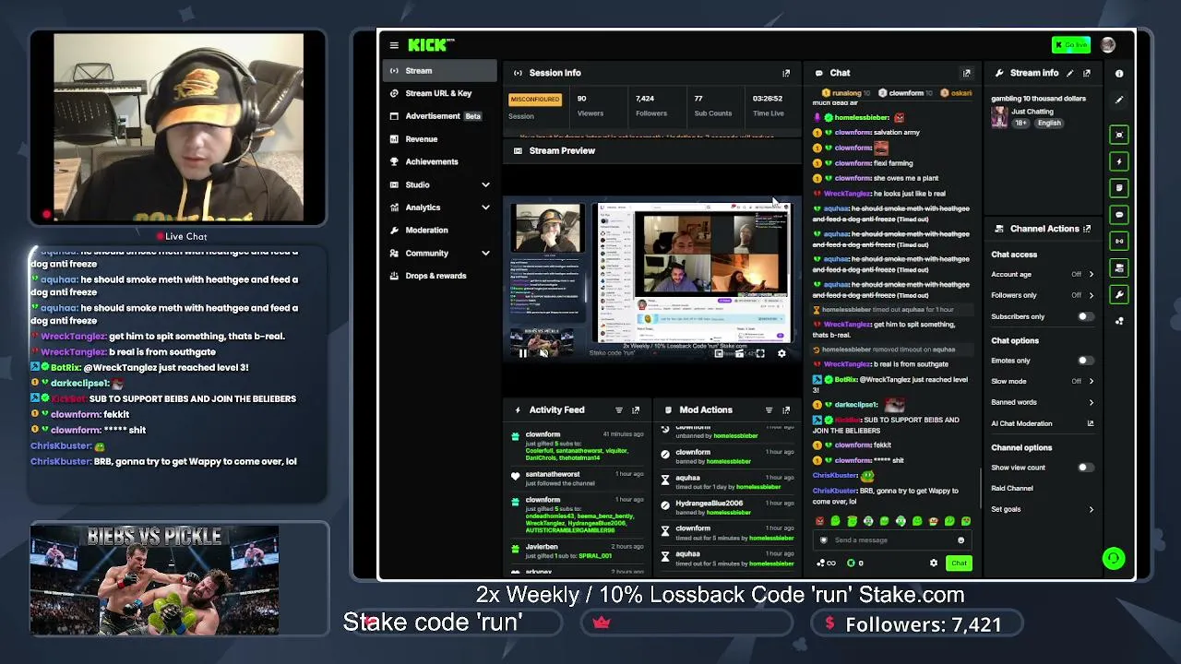Viewport: 1181px width, 664px height.
Task: Open Followers only chat access options
Action: [1043, 295]
